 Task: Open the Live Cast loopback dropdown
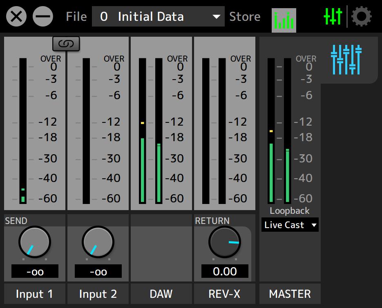290,225
